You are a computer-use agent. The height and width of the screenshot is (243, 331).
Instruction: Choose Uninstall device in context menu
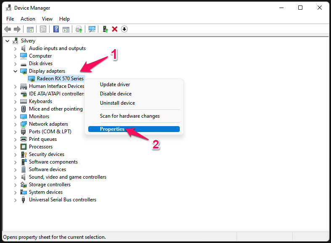[134, 103]
